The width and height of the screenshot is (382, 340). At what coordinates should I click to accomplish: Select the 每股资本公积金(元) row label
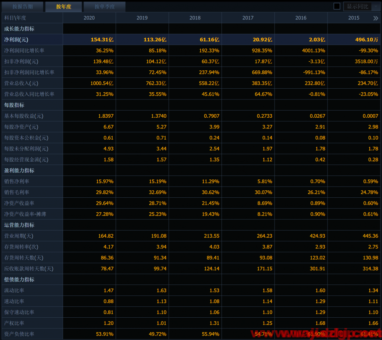click(x=32, y=138)
